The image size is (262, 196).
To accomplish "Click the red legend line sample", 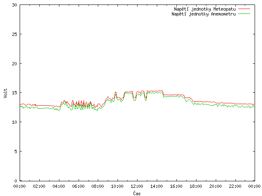I will click(x=244, y=9).
